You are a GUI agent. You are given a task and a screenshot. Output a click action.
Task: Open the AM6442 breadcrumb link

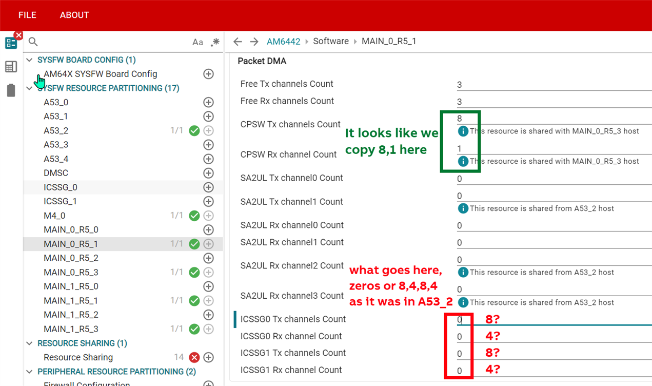pyautogui.click(x=283, y=41)
